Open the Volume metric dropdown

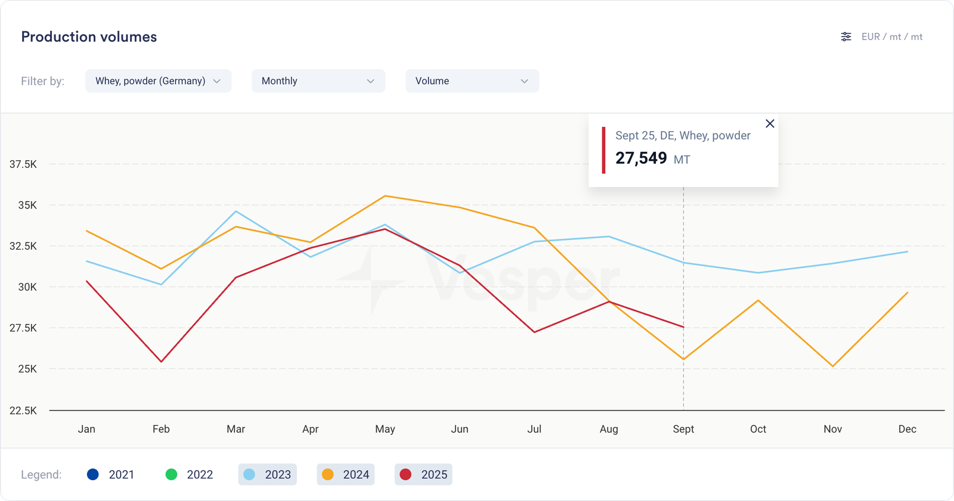[472, 81]
